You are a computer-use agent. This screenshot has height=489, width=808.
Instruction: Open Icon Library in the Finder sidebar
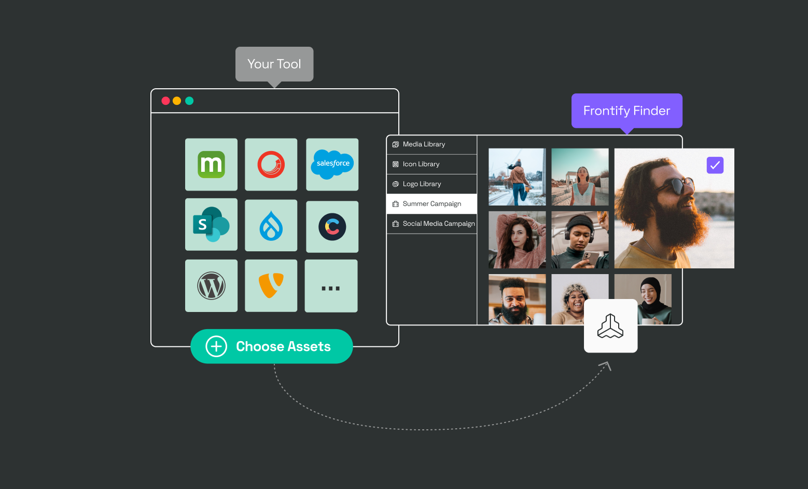[x=431, y=165]
